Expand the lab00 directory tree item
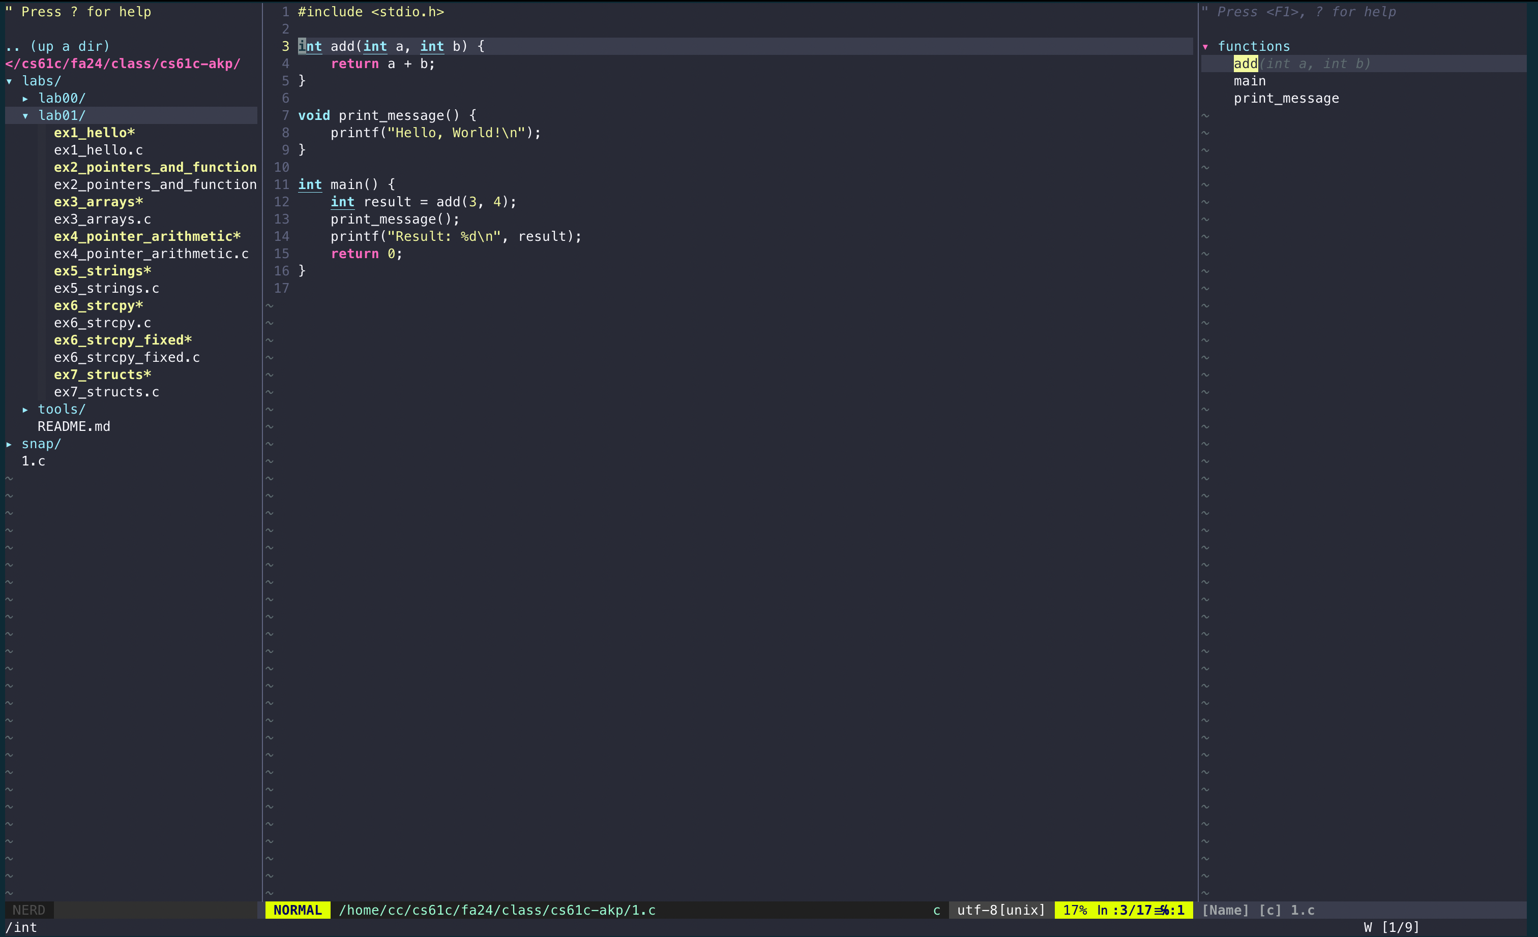Image resolution: width=1538 pixels, height=937 pixels. pyautogui.click(x=61, y=98)
